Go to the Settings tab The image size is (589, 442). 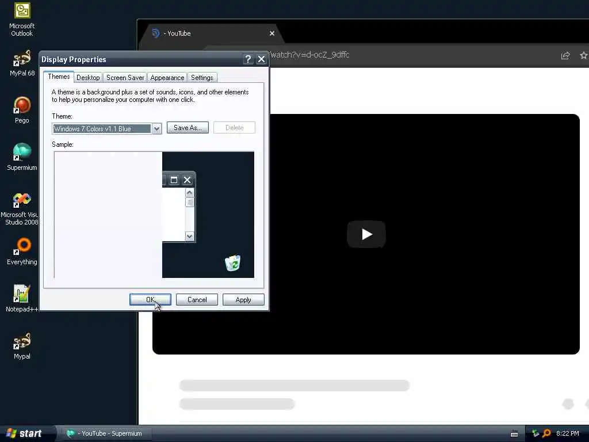coord(202,78)
